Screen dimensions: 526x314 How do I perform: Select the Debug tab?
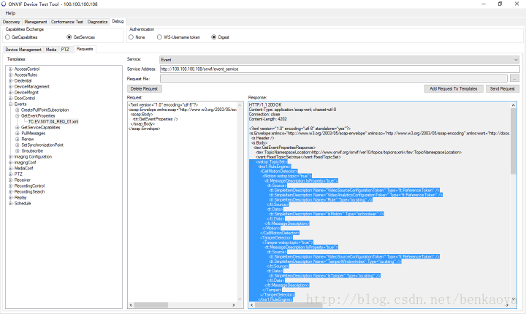pos(118,21)
